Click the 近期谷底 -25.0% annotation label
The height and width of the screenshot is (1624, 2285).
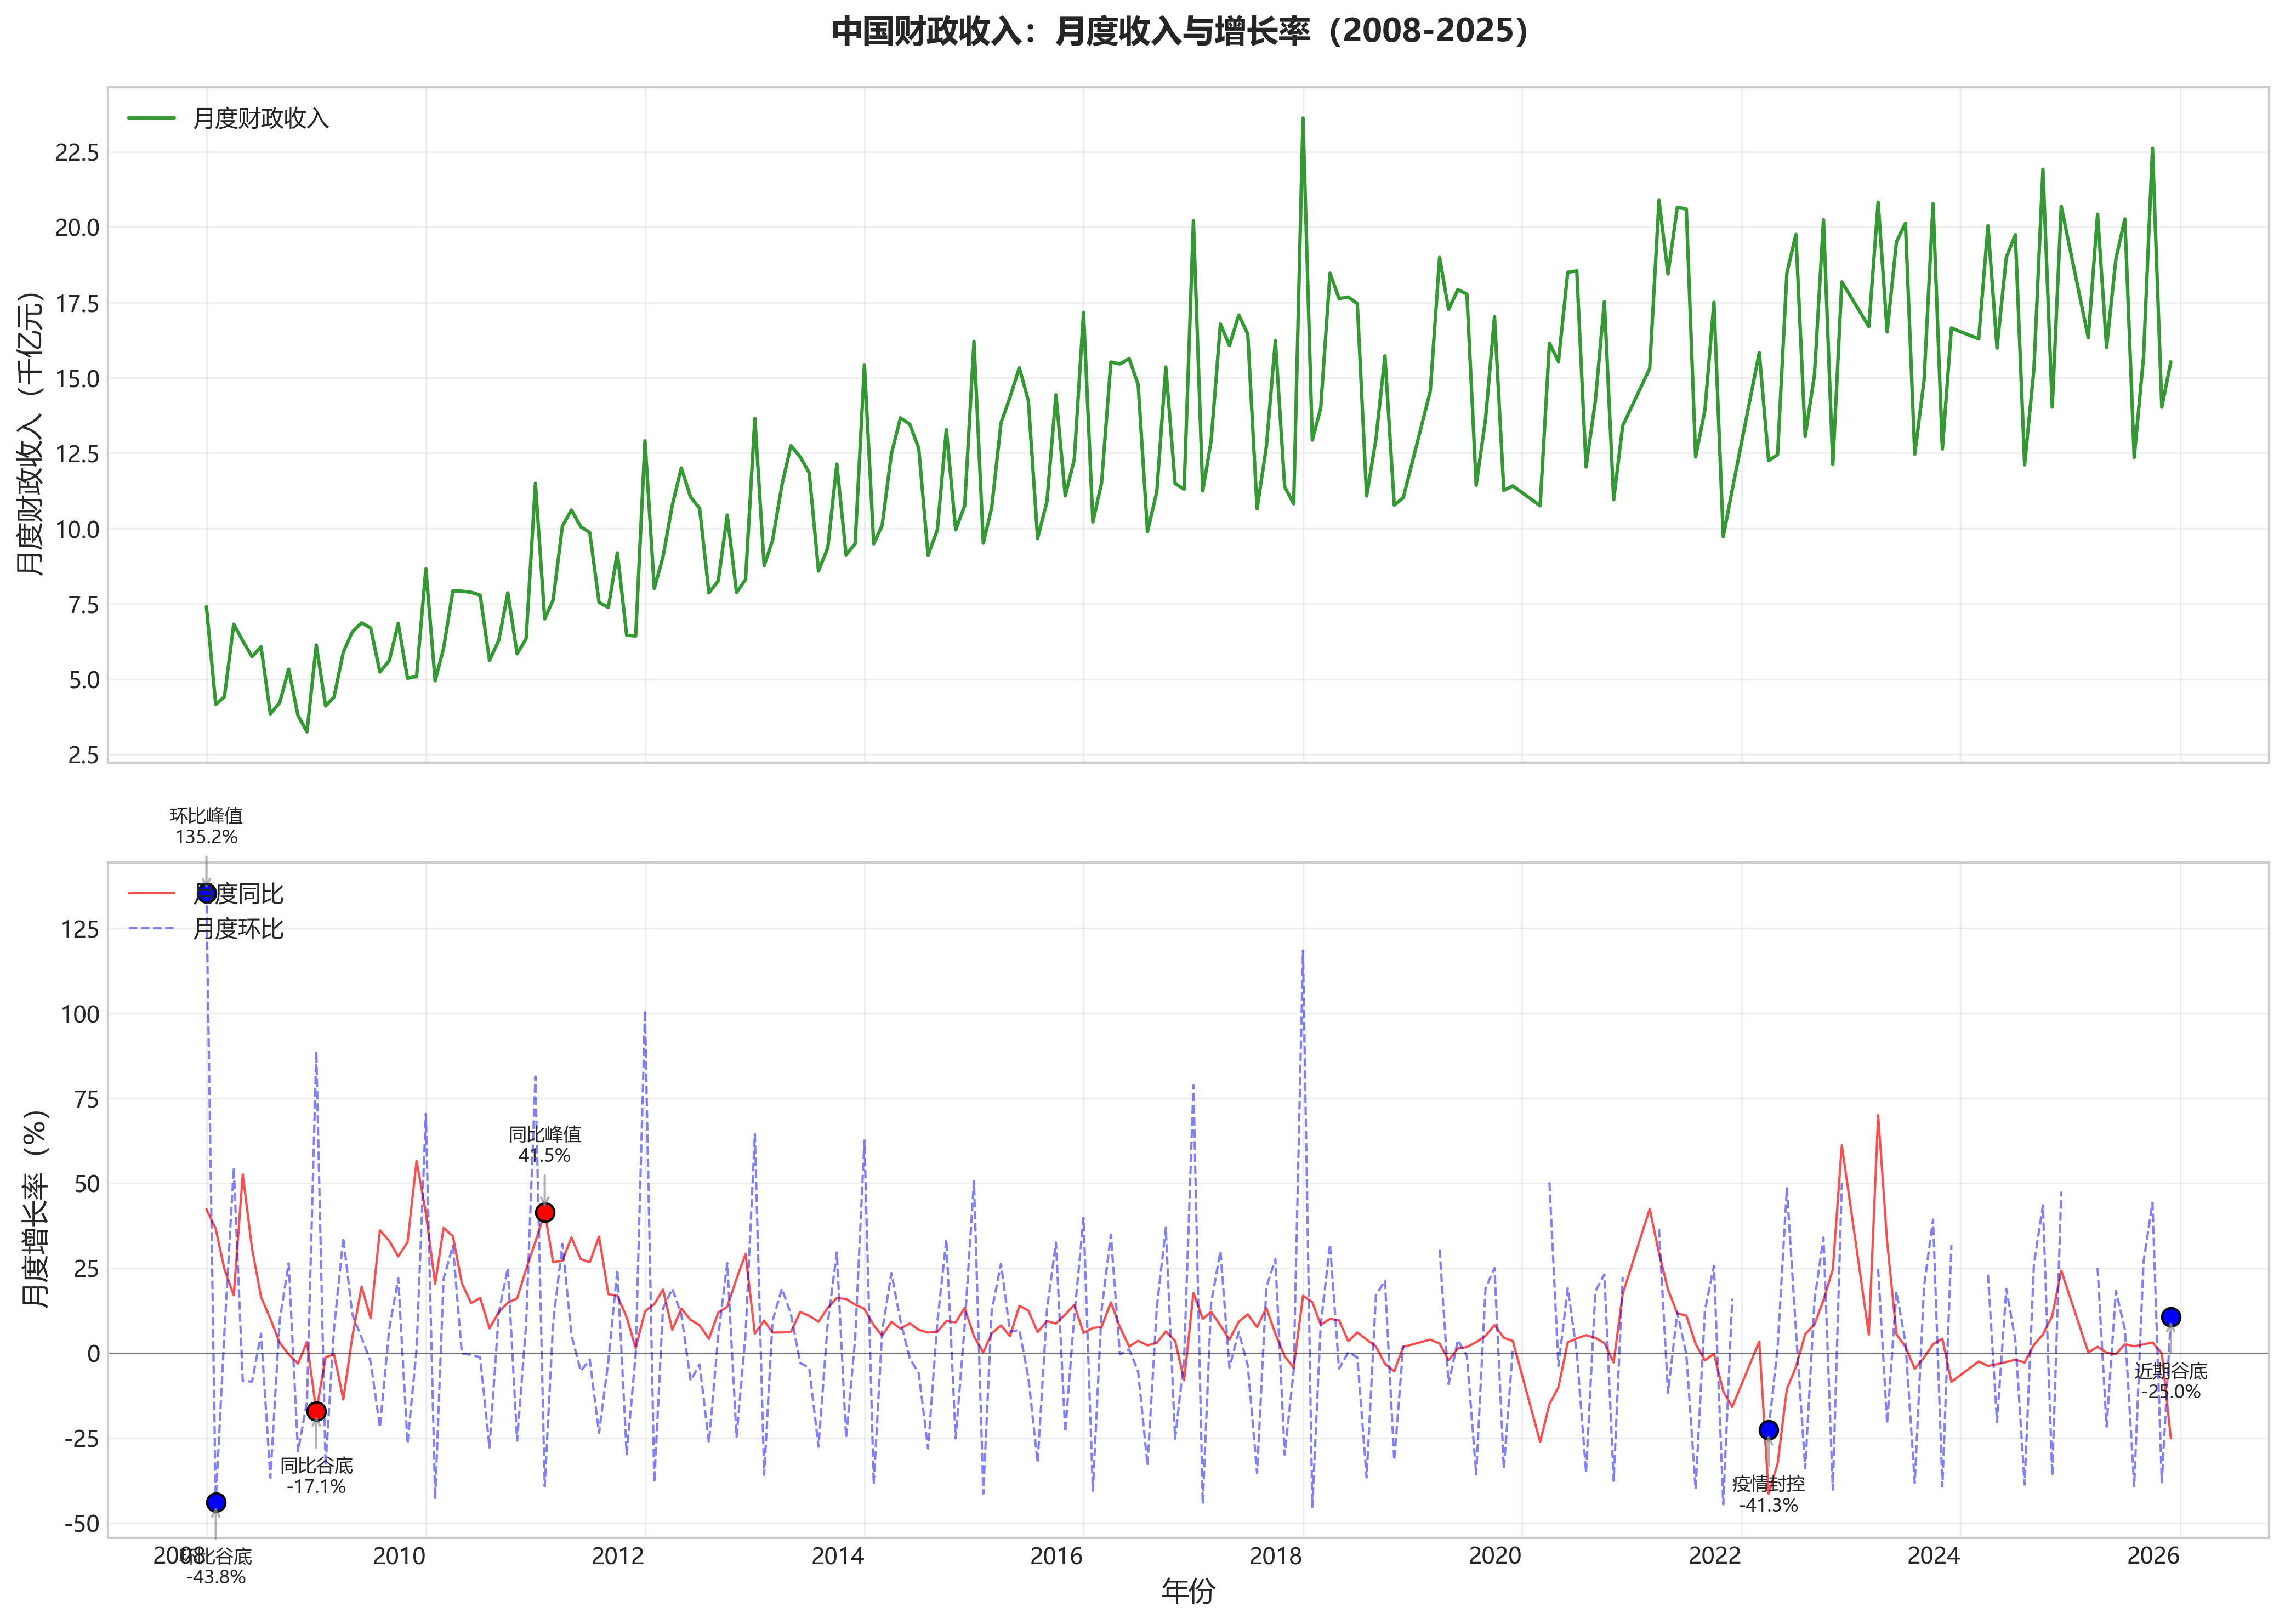[2170, 1381]
